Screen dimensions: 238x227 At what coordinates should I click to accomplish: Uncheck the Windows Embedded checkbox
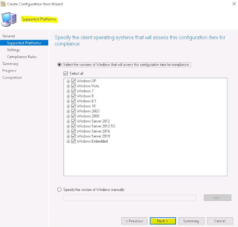[74, 141]
